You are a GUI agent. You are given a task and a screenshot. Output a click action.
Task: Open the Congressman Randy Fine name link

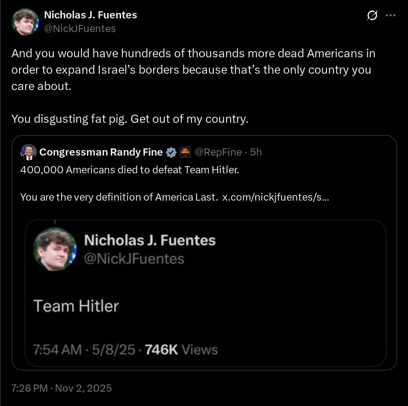tap(101, 152)
